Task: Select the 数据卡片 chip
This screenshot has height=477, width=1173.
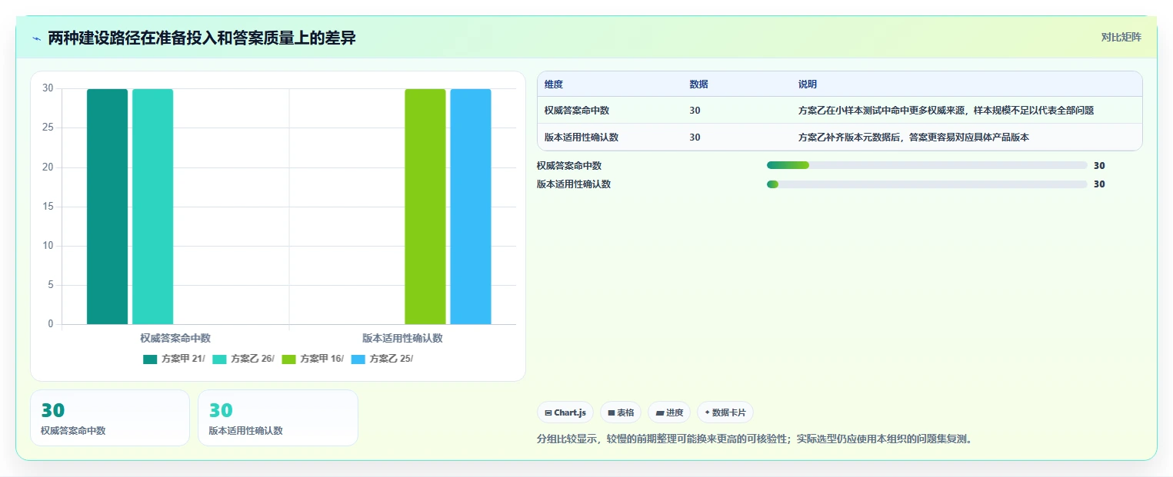Action: [725, 412]
